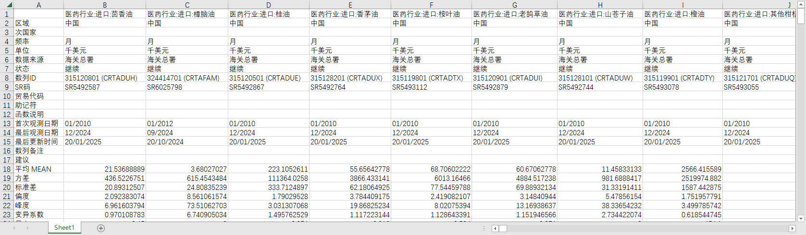The height and width of the screenshot is (235, 806).
Task: Click cell 'SR5493112'
Action: 431,87
